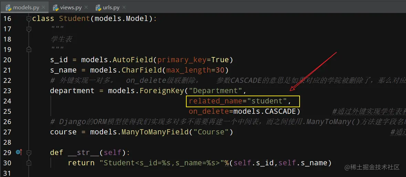
Task: Click "CASCADE" on line 25
Action: point(280,111)
